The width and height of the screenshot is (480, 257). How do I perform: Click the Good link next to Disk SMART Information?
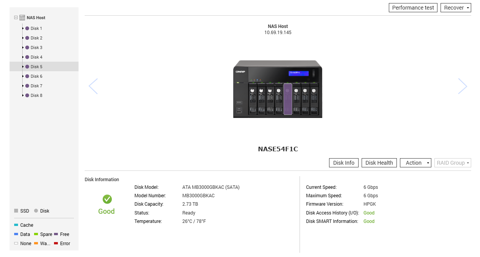tap(369, 221)
